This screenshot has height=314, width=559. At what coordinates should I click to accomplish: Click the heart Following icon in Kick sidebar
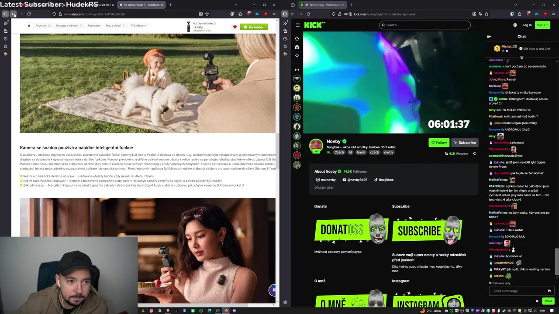point(297,56)
